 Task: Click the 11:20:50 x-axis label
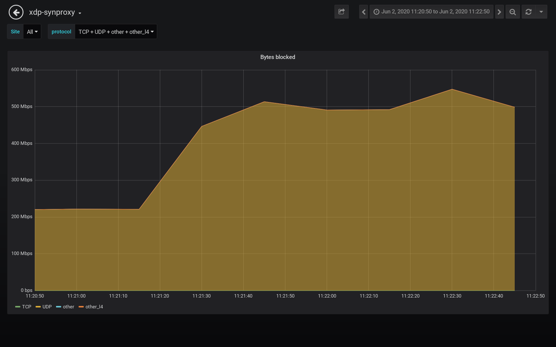pos(35,296)
